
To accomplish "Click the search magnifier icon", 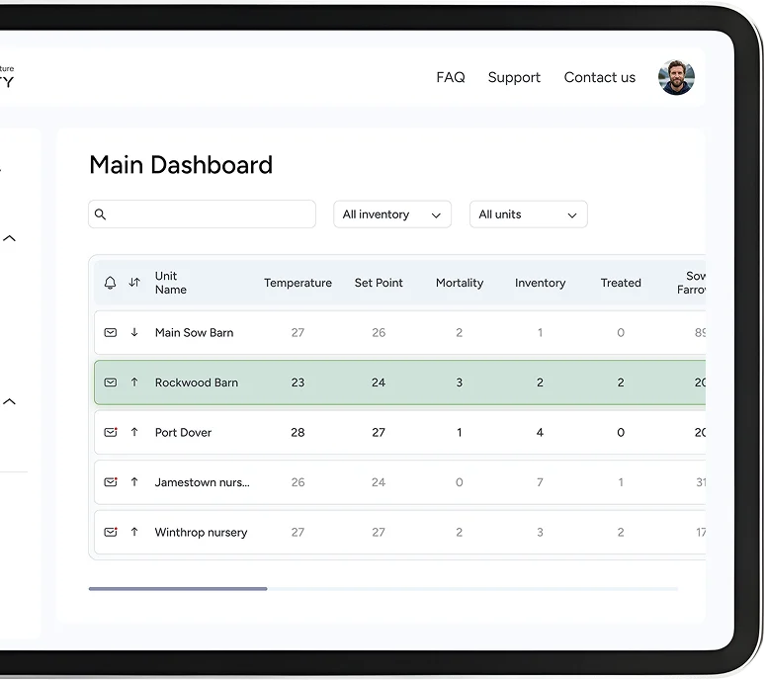I will tap(100, 214).
